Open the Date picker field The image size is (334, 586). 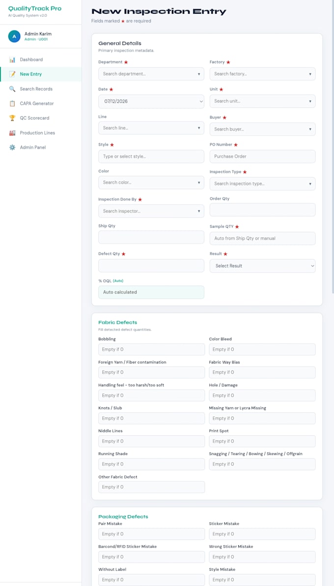(x=151, y=101)
